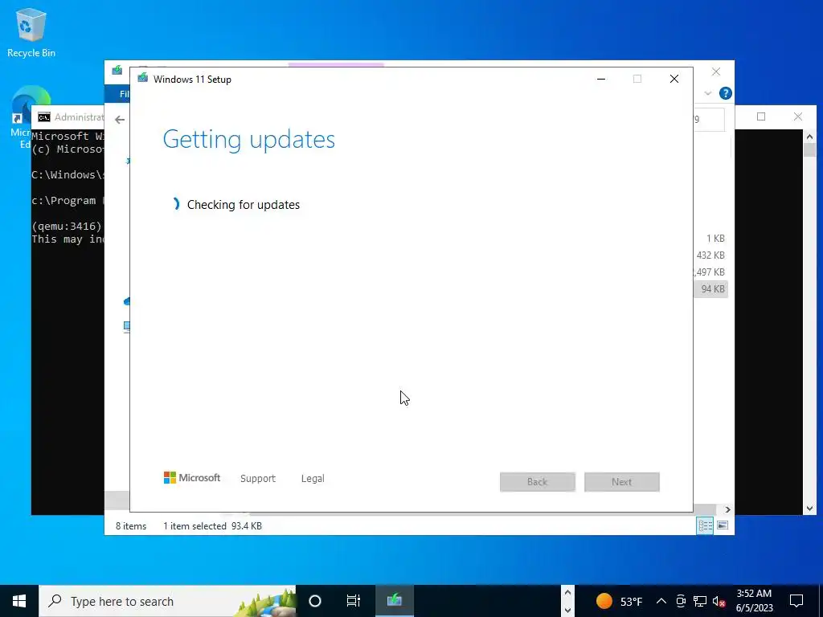The height and width of the screenshot is (617, 823).
Task: Open the Legal link in Setup
Action: coord(313,479)
